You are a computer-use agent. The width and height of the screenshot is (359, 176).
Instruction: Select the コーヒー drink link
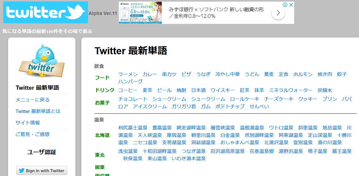[x=128, y=90]
